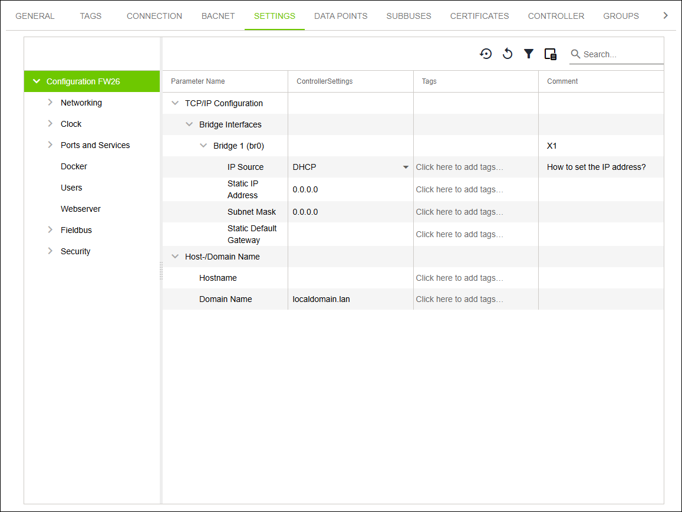Edit the localdomain.lan domain name value
The width and height of the screenshot is (682, 512).
tap(321, 299)
